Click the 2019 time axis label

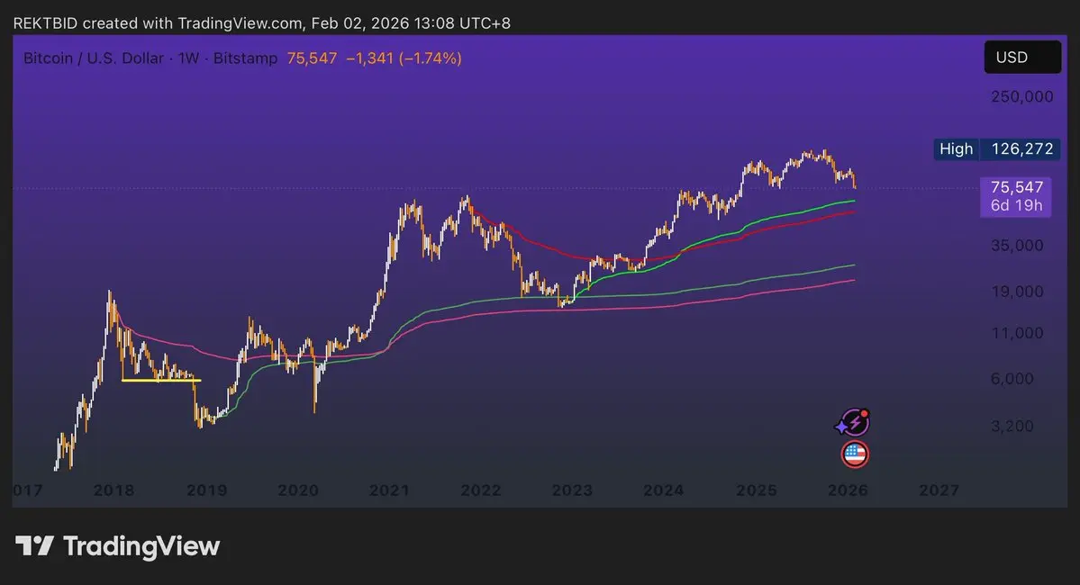206,490
